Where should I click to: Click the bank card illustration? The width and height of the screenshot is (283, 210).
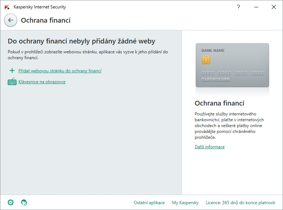(x=232, y=65)
